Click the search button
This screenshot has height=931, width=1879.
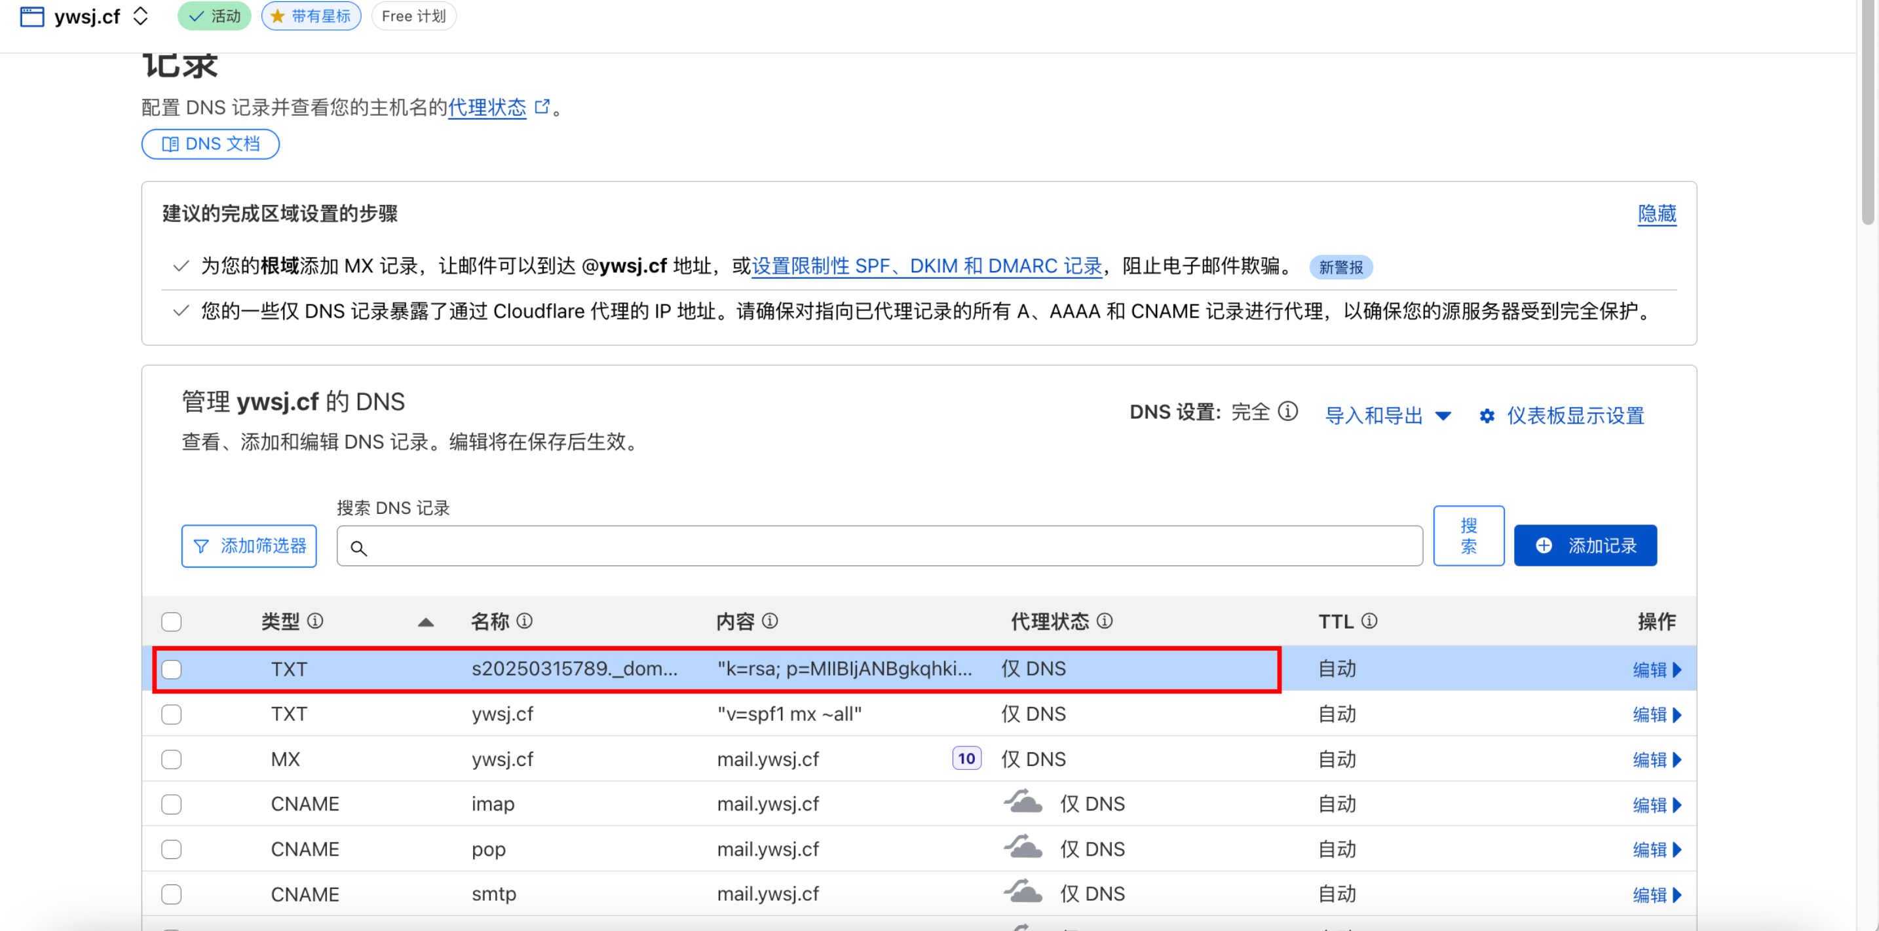pyautogui.click(x=1468, y=536)
